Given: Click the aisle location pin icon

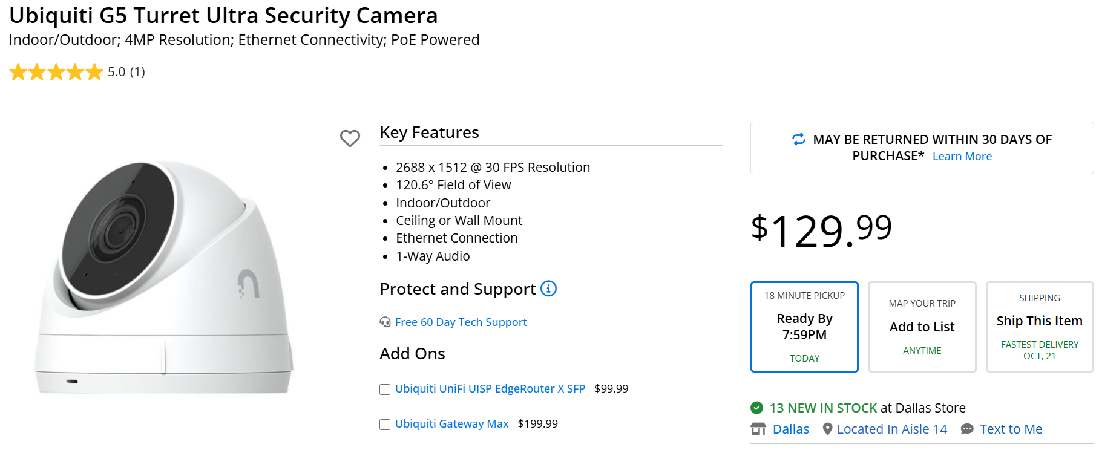Looking at the screenshot, I should coord(827,429).
